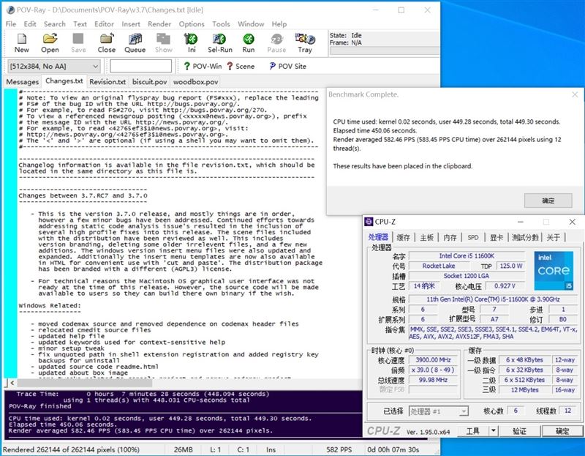The image size is (585, 456).
Task: Click the CPU name field Intel Core i5 11600K
Action: point(467,256)
